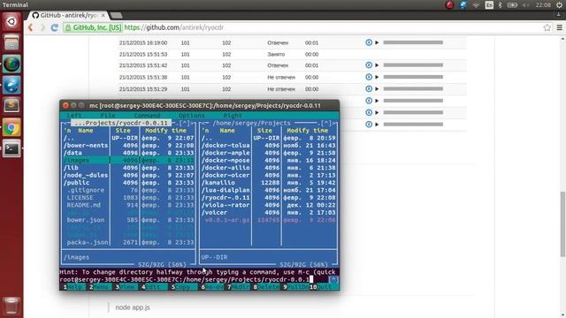Click the red indicator icon in top panel
The height and width of the screenshot is (318, 566).
click(449, 5)
